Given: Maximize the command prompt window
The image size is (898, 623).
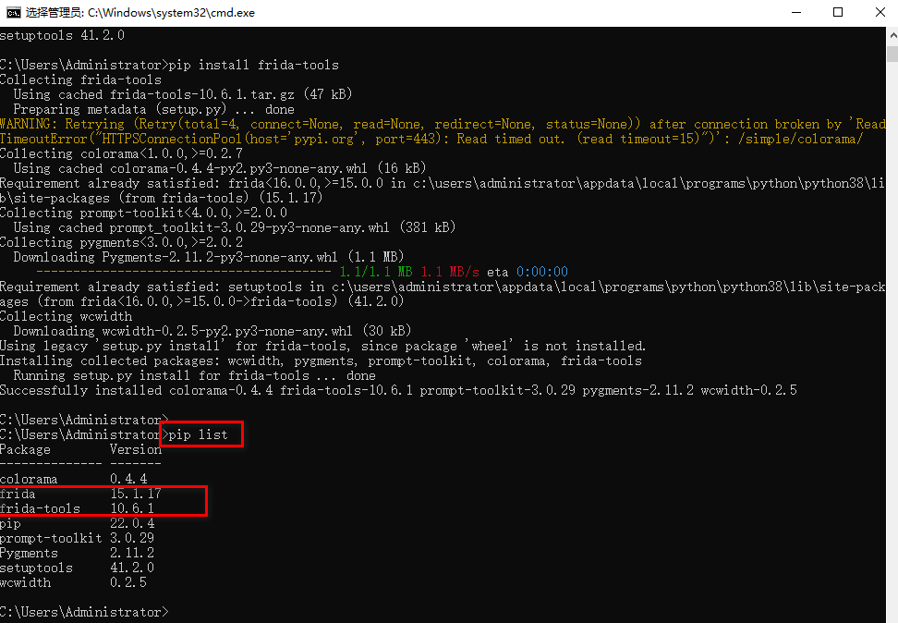Looking at the screenshot, I should [x=838, y=13].
